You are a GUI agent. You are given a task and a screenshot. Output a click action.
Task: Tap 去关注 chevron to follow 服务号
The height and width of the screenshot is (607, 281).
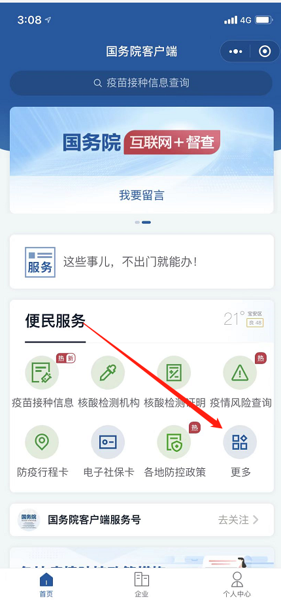coord(239,520)
